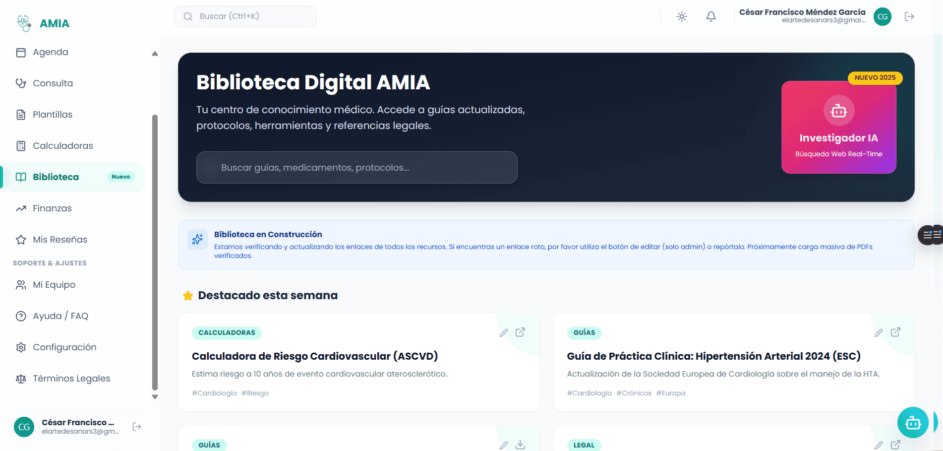Open the notifications bell

tap(711, 16)
